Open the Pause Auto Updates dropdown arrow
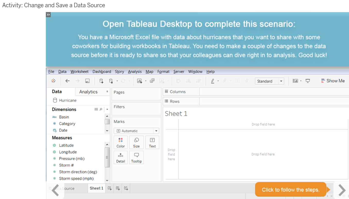349x199 pixels. pos(117,81)
